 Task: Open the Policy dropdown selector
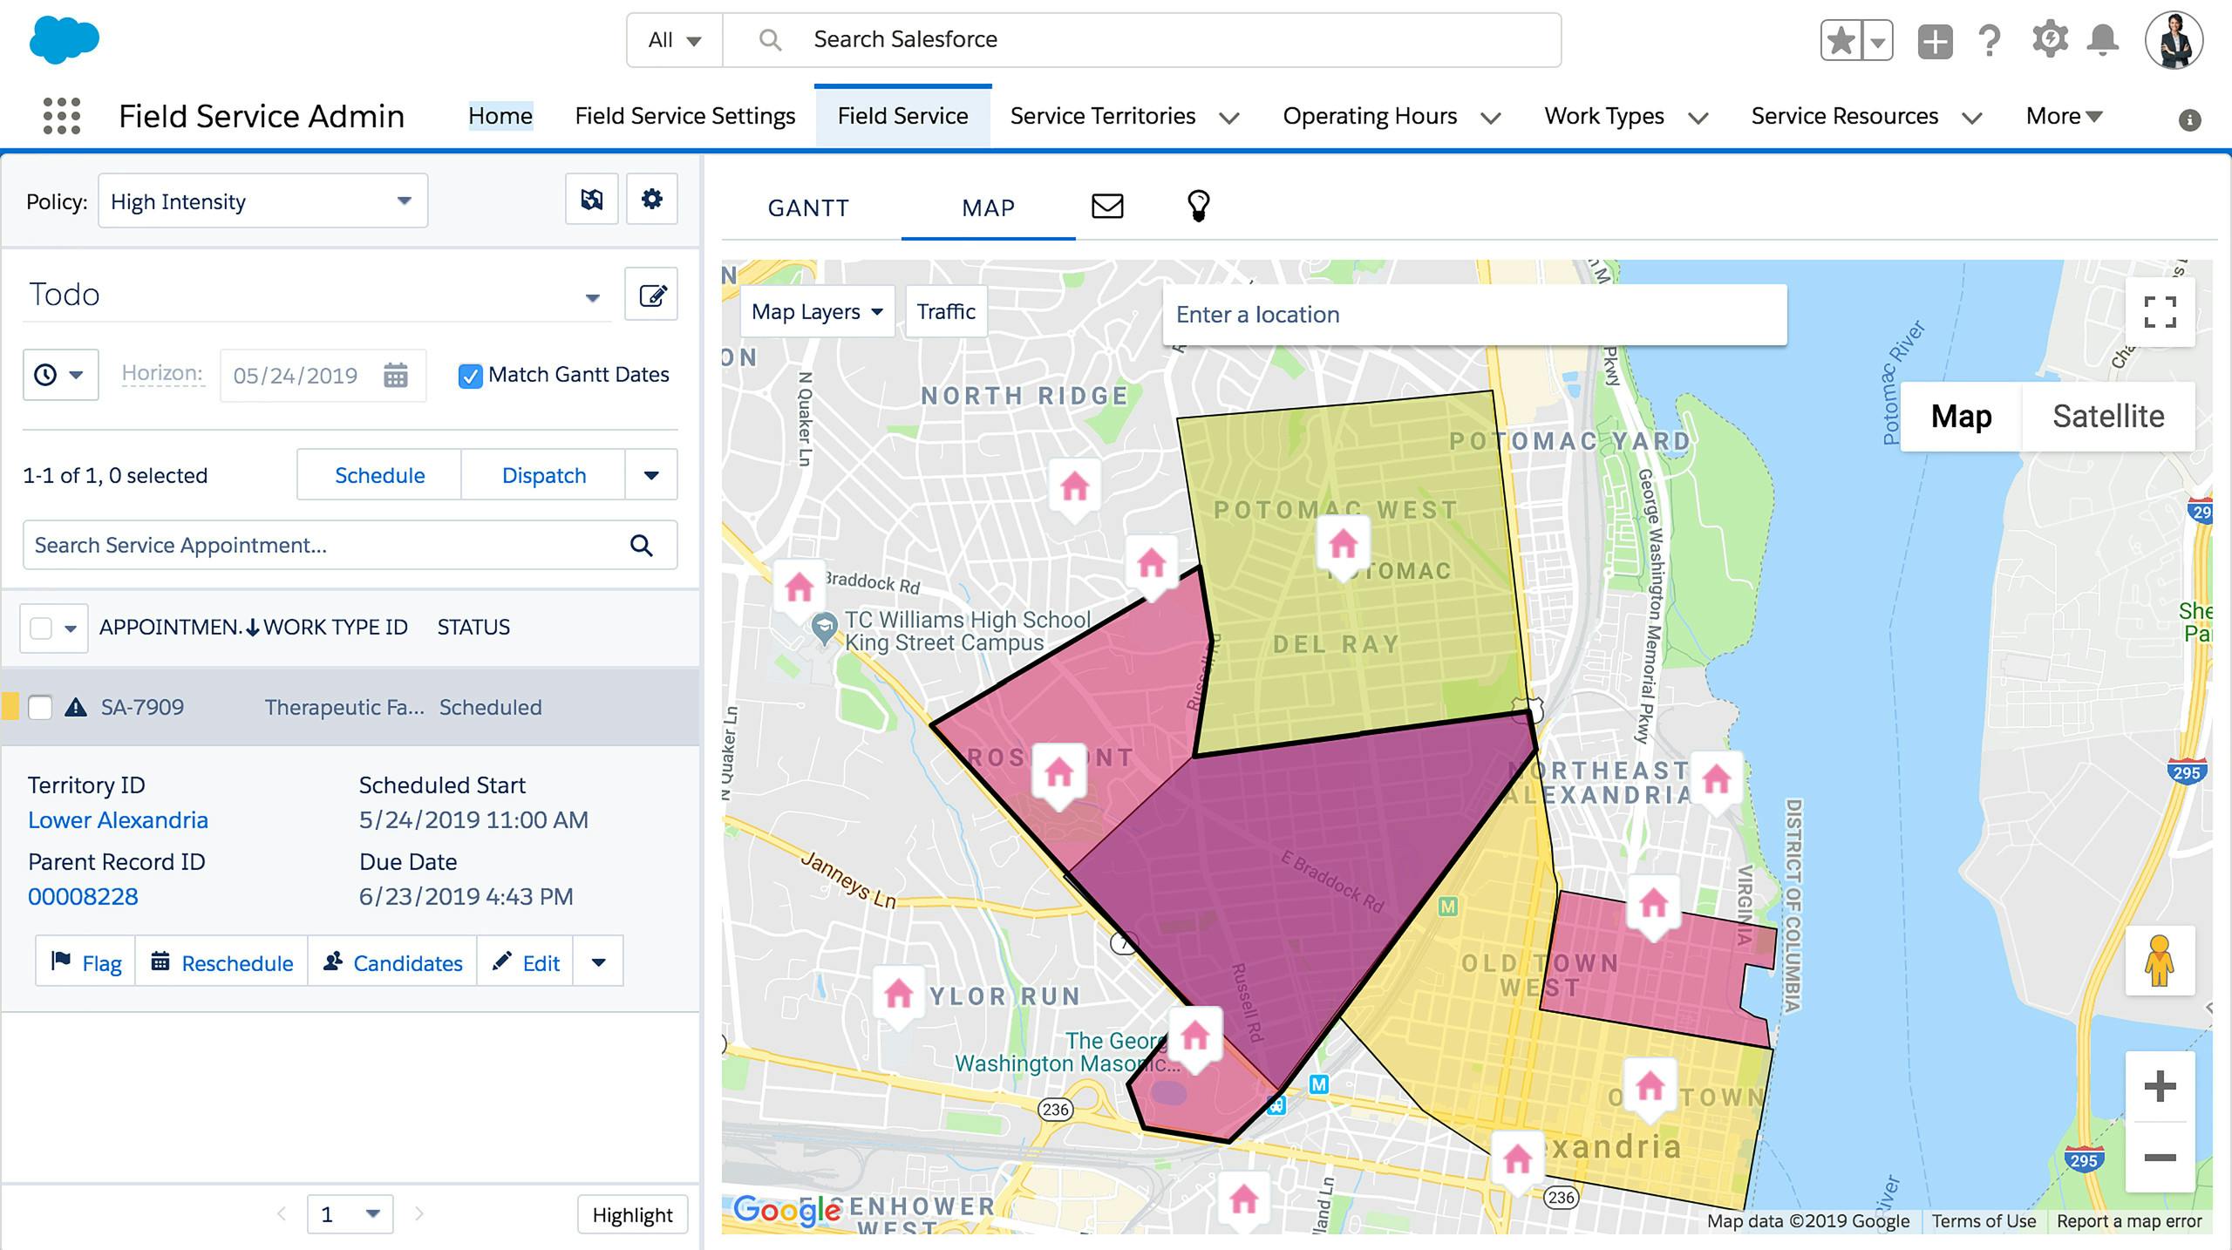(x=261, y=200)
